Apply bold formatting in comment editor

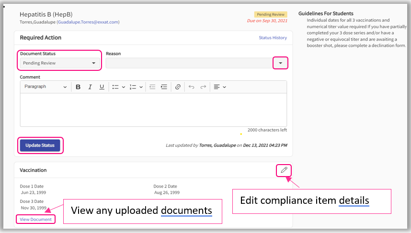[x=78, y=87]
